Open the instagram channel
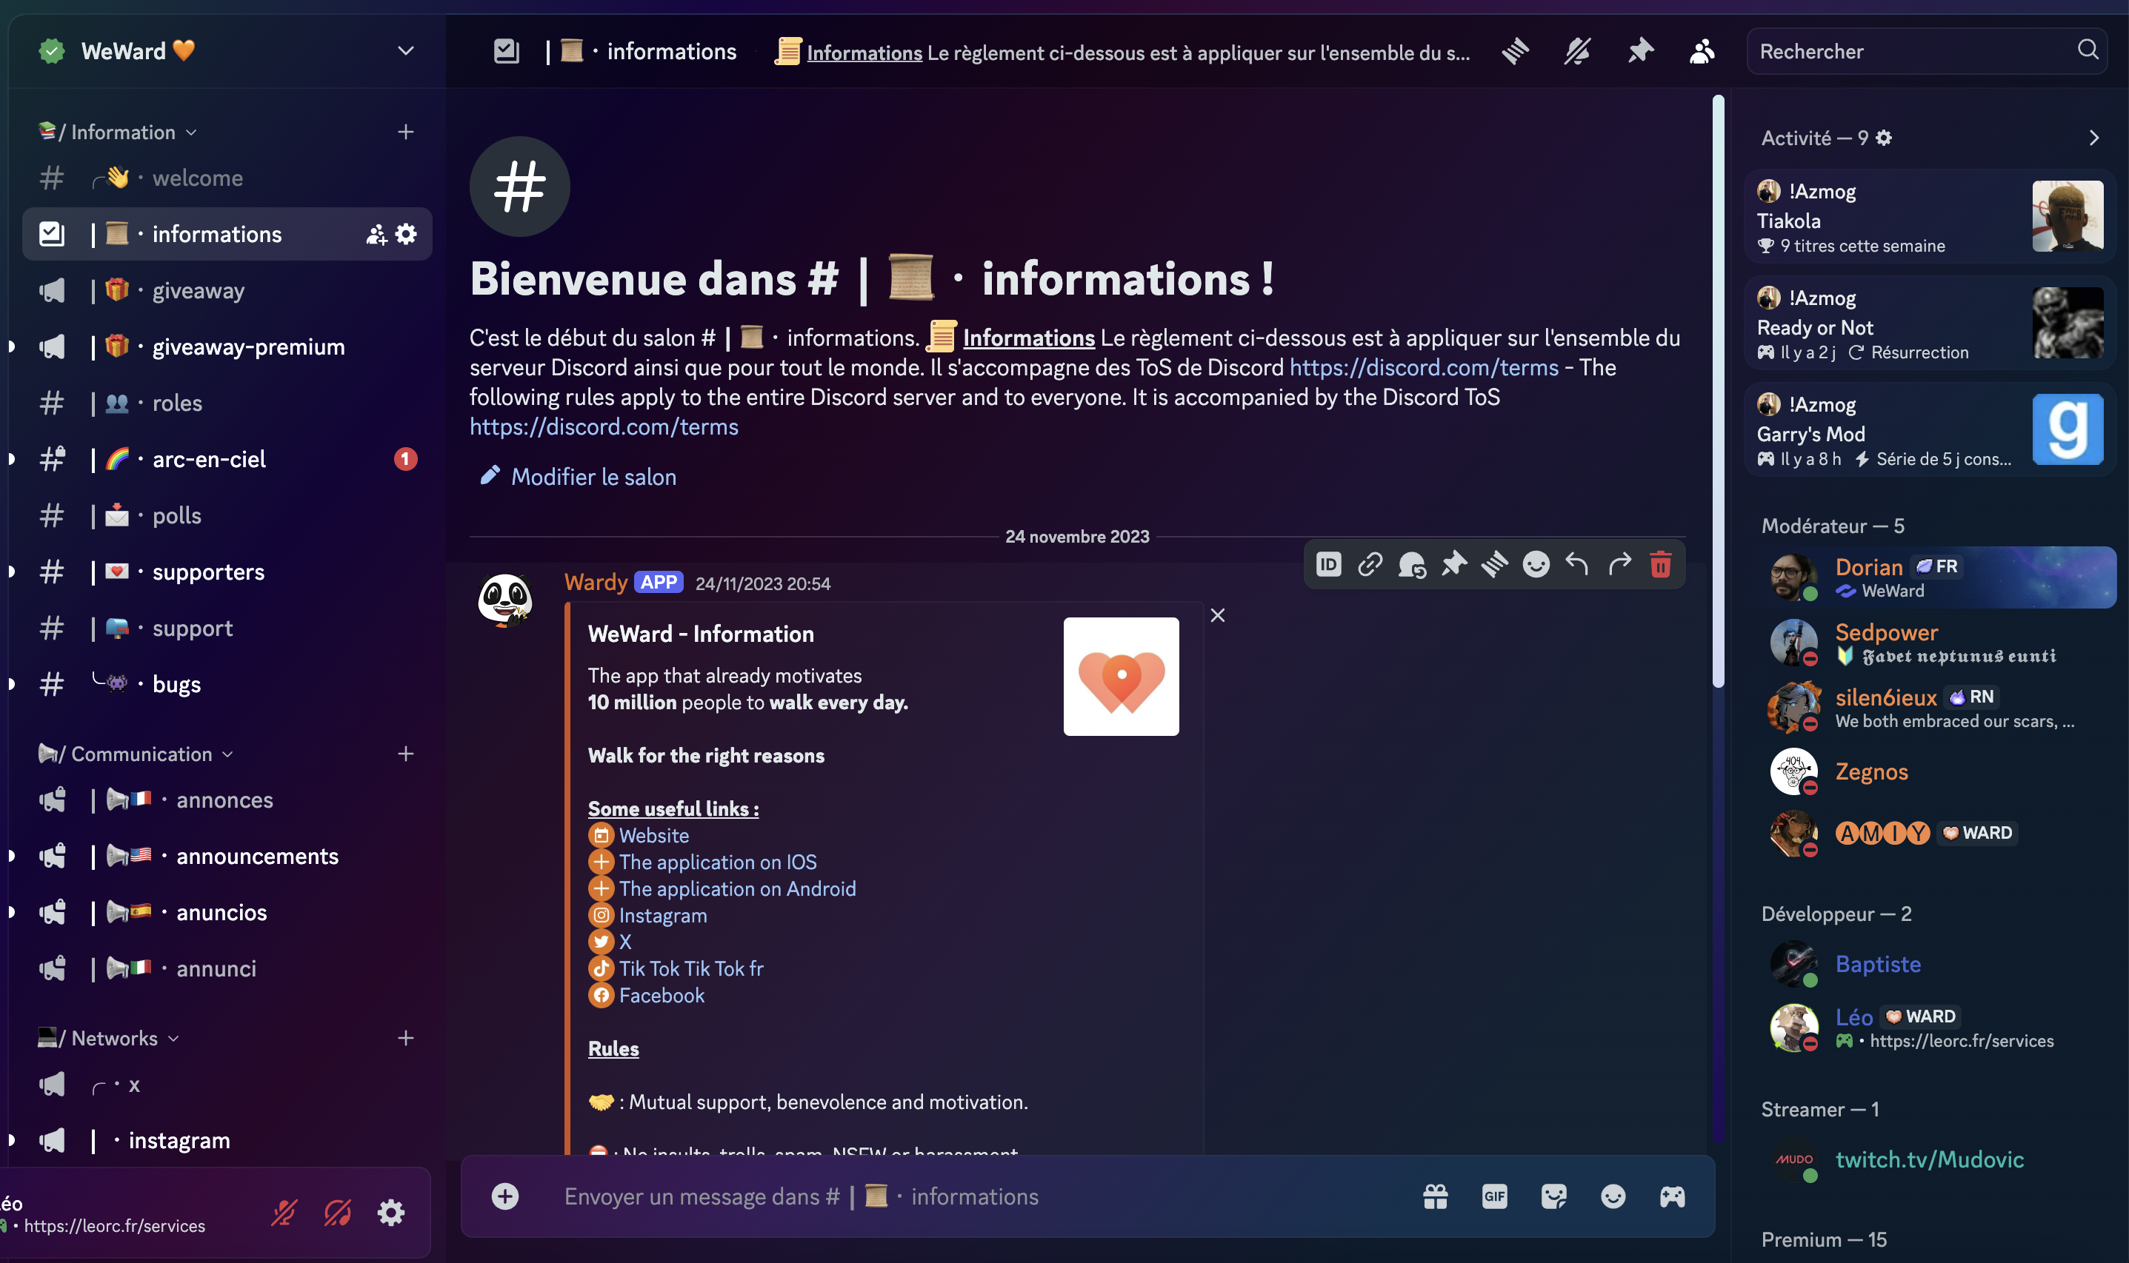This screenshot has height=1263, width=2129. 227,1140
